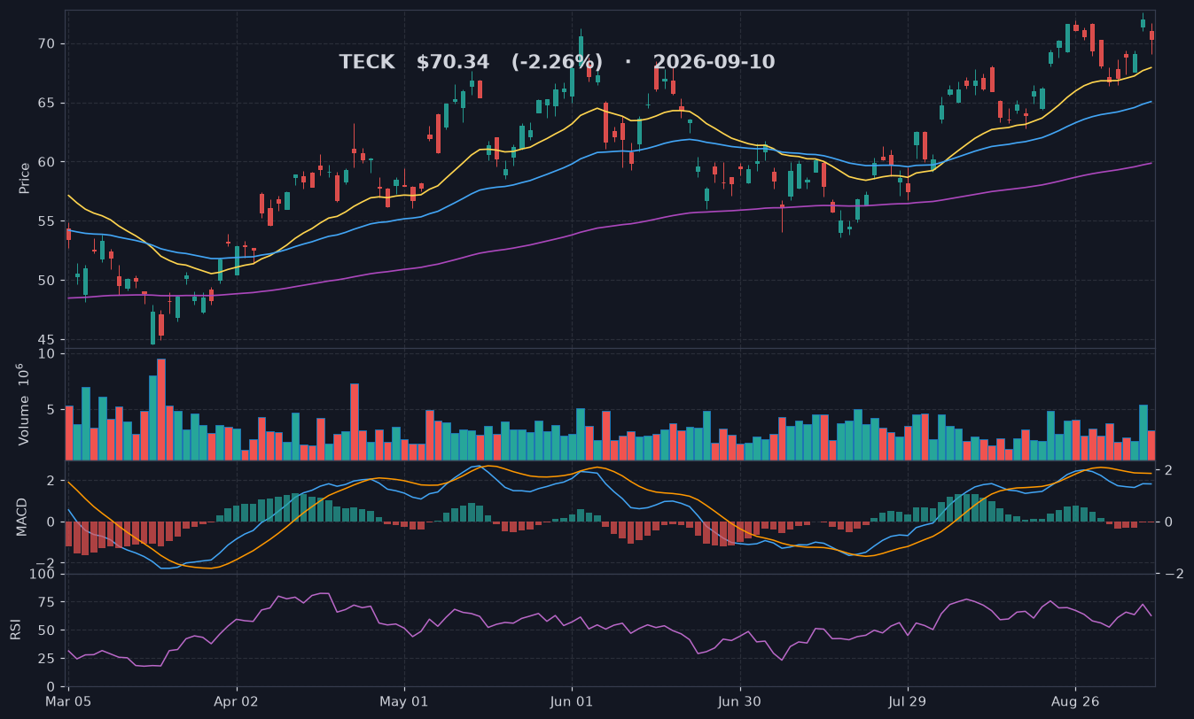Click the 25 RSI axis tick
This screenshot has width=1194, height=719.
coord(47,659)
